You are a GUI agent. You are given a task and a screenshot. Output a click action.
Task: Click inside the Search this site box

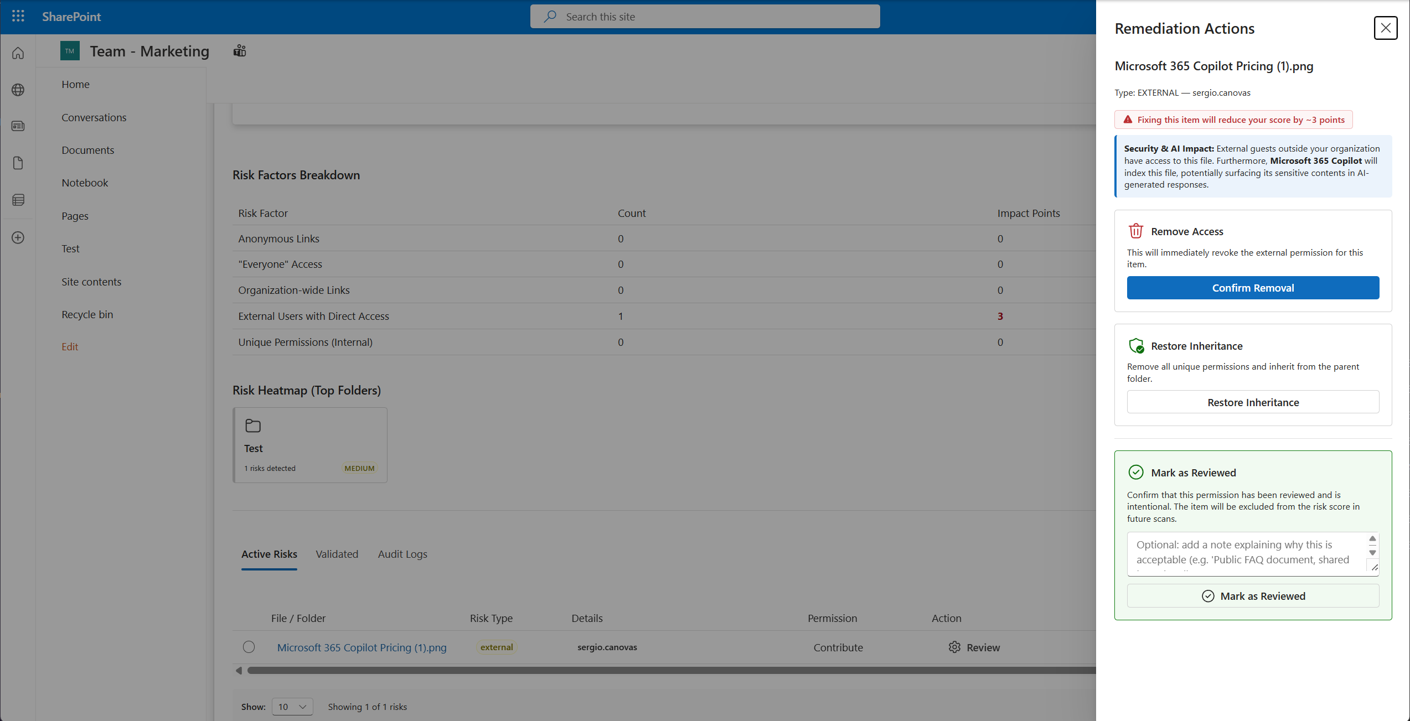click(x=705, y=17)
